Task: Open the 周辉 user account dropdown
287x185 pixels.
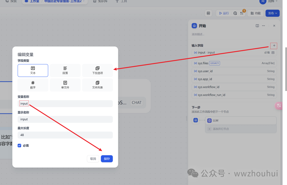Action: point(268,1)
